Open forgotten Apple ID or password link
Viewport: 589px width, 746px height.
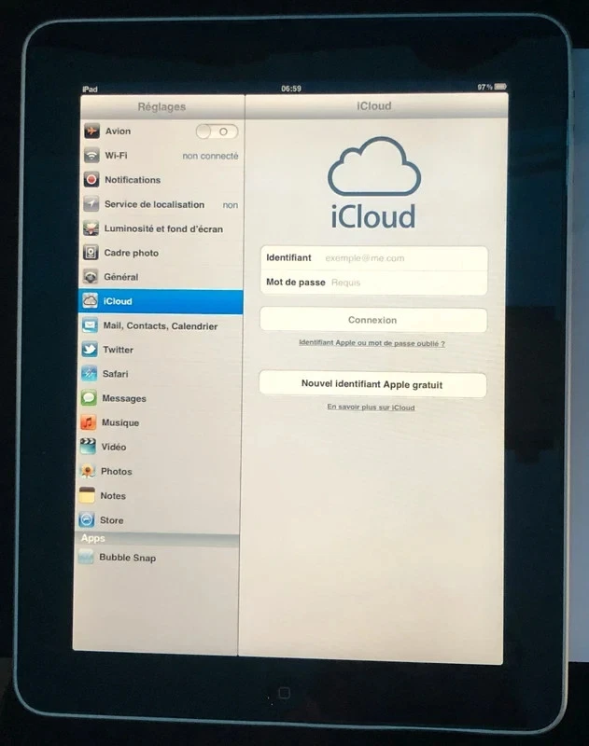tap(372, 343)
